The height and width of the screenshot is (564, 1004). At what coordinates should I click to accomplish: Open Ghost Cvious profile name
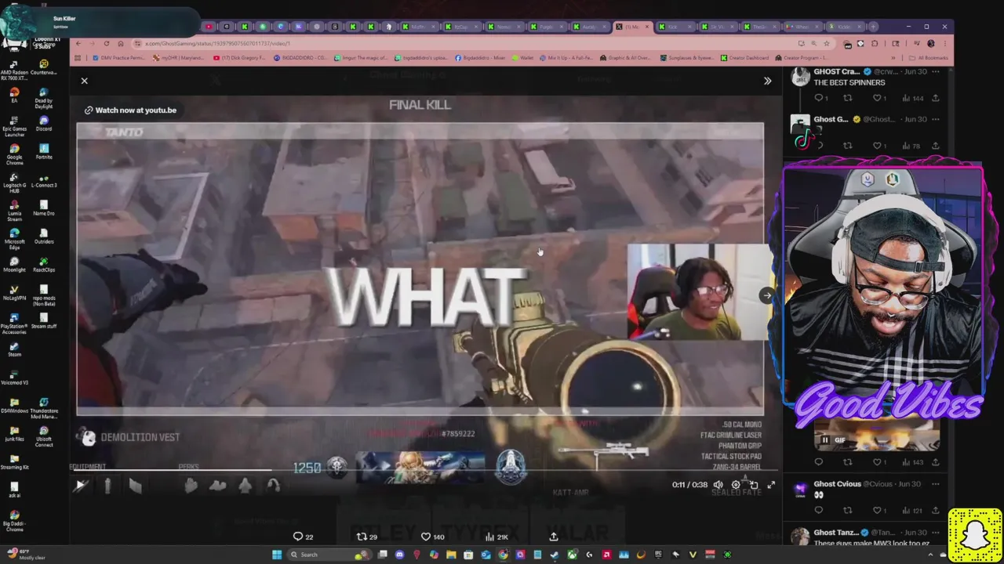[x=837, y=484]
